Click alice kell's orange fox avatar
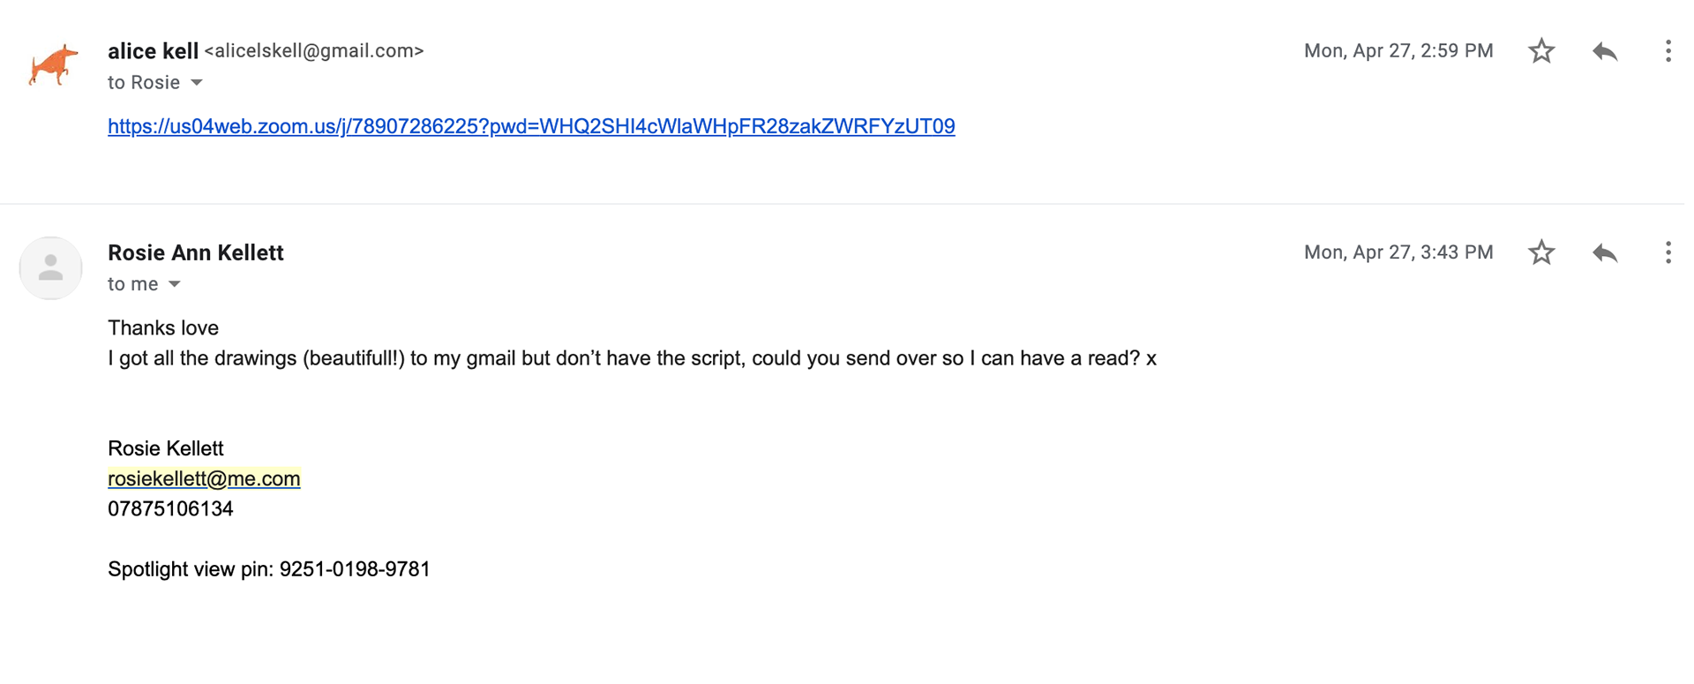The width and height of the screenshot is (1694, 684). coord(52,64)
